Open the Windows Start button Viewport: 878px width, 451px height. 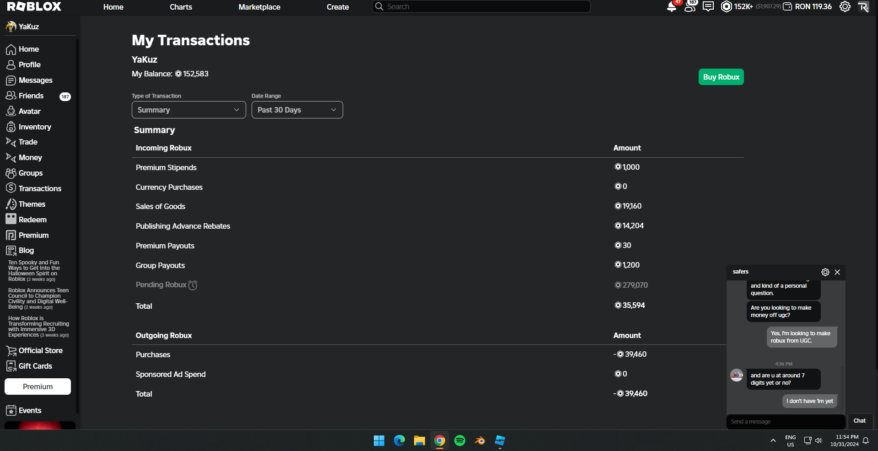(379, 440)
